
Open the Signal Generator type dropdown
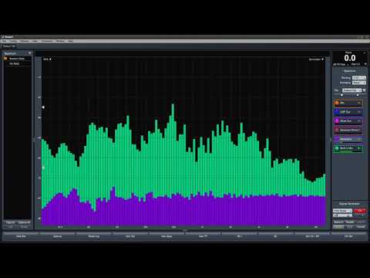click(342, 211)
